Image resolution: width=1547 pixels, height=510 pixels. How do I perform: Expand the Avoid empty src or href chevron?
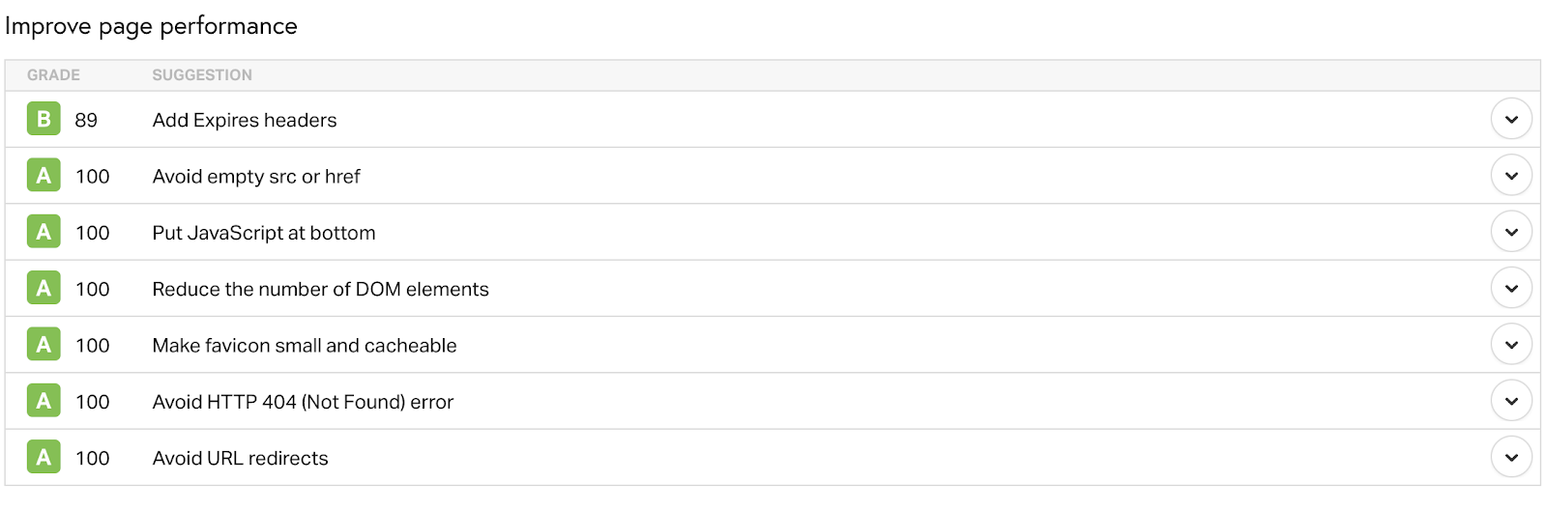pyautogui.click(x=1511, y=176)
